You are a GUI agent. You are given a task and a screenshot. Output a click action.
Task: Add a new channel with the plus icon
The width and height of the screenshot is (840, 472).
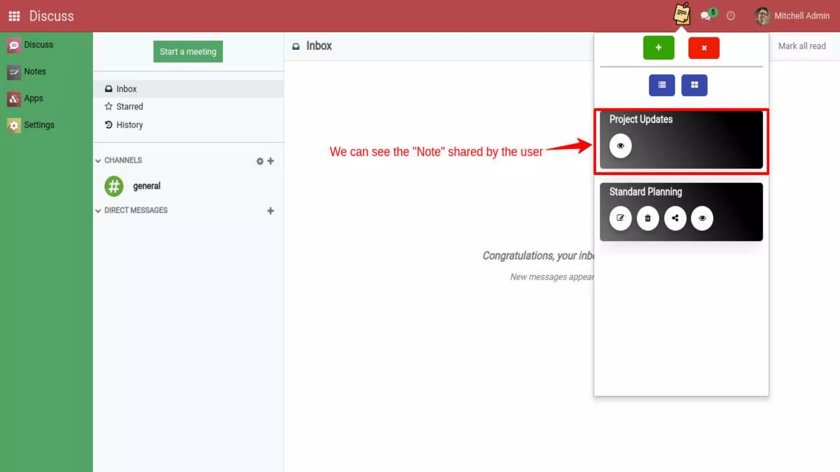(x=271, y=161)
